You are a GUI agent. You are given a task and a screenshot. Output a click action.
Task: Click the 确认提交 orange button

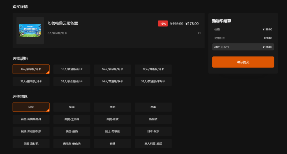click(x=243, y=62)
